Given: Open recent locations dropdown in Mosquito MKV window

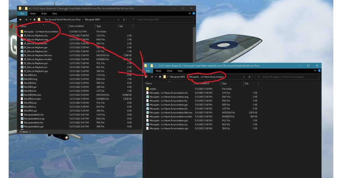Looking at the screenshot, I should pos(30,20).
